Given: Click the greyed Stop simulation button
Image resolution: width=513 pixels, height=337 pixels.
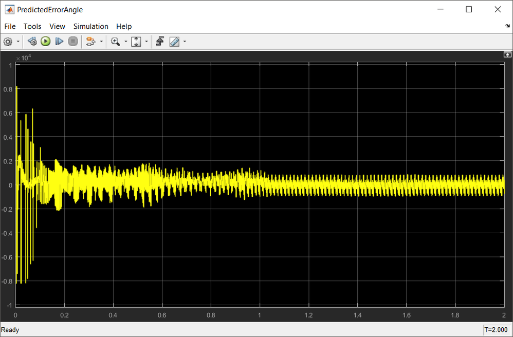Looking at the screenshot, I should [x=73, y=42].
